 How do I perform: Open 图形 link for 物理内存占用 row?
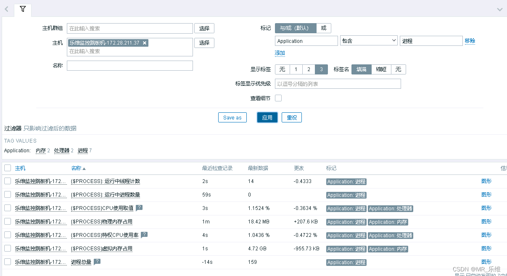click(x=486, y=222)
